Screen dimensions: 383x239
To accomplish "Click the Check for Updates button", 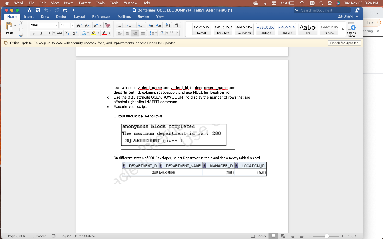I will click(x=344, y=43).
